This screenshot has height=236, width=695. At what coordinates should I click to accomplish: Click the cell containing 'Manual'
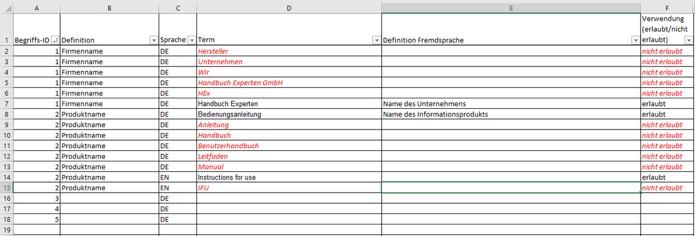point(289,167)
